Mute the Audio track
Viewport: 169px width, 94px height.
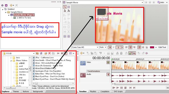click(108, 74)
